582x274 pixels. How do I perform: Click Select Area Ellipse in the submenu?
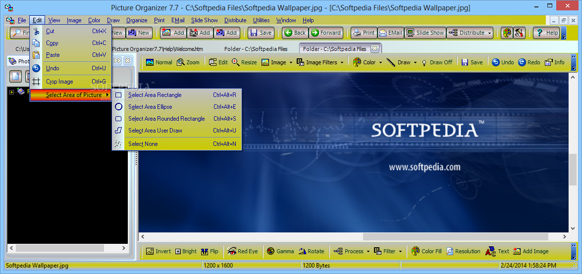pyautogui.click(x=177, y=107)
